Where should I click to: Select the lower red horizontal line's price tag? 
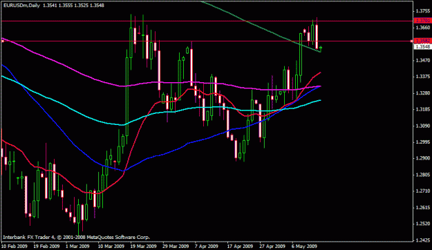click(422, 41)
